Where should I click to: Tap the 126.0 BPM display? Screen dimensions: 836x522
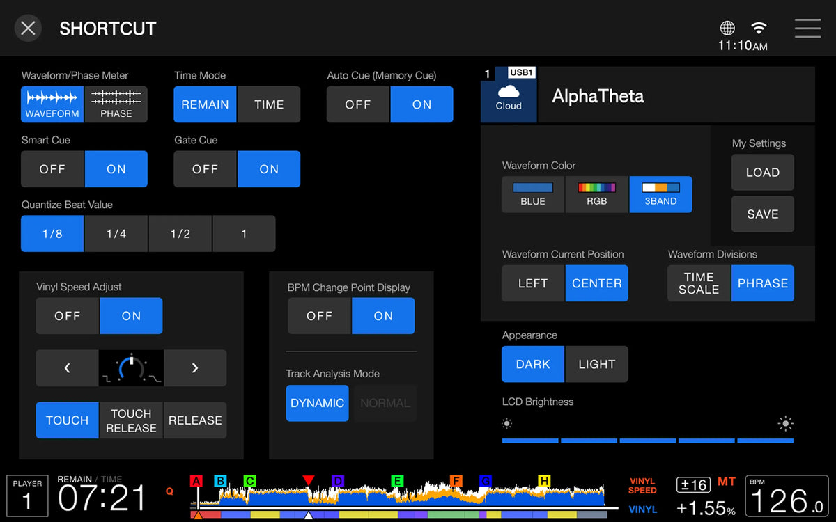(785, 495)
